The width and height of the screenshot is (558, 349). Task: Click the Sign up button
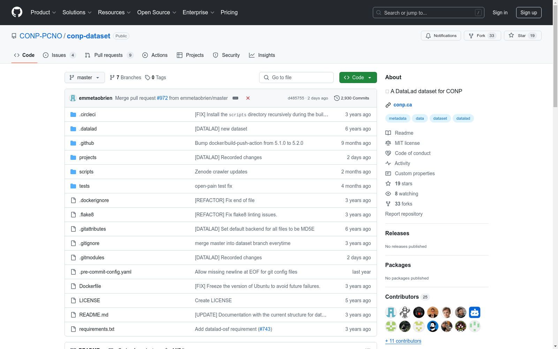coord(529,13)
